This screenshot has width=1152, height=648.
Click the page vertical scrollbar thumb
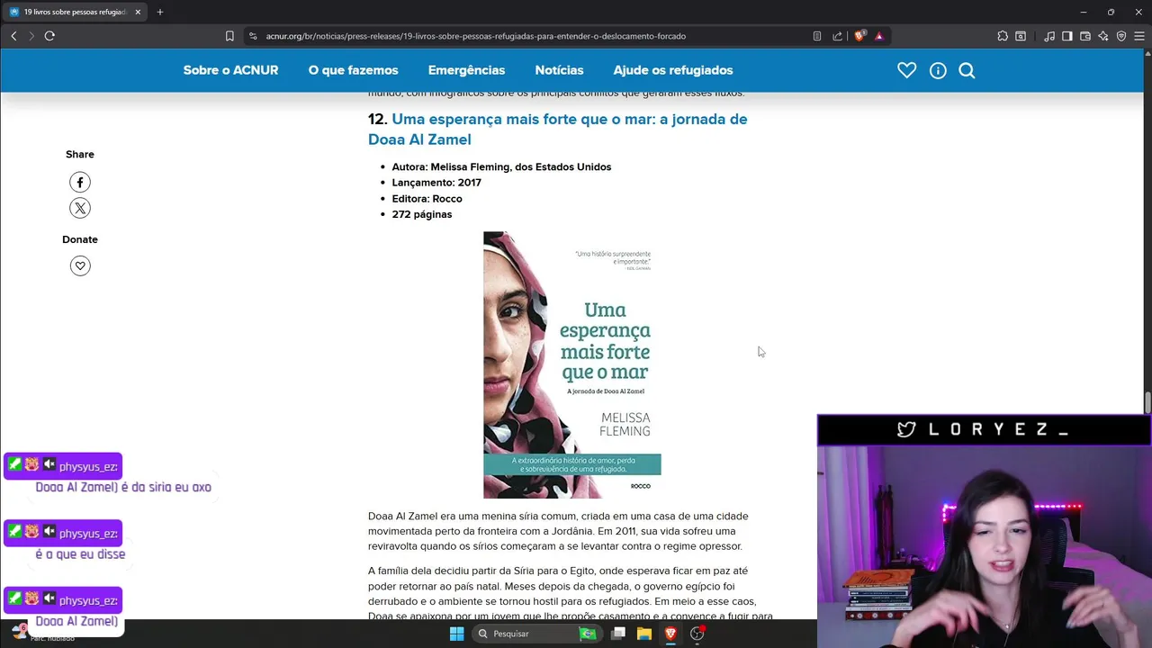(1147, 403)
